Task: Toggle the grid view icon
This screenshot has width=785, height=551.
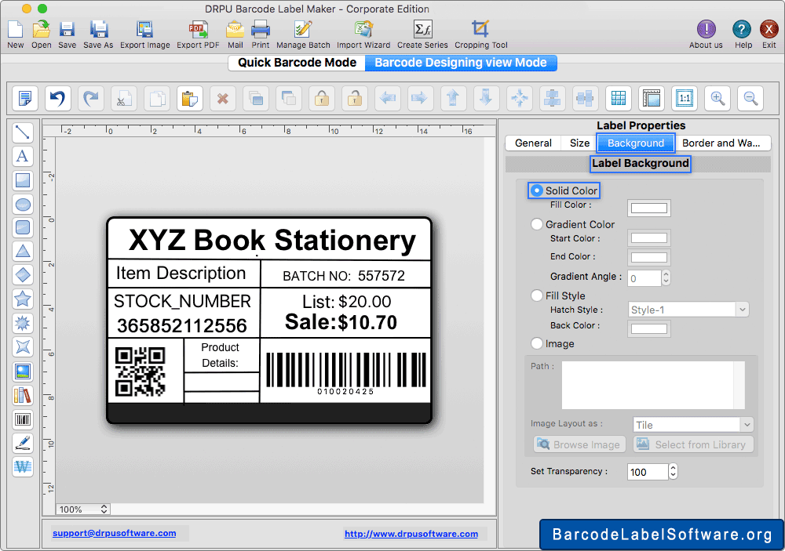Action: (619, 98)
